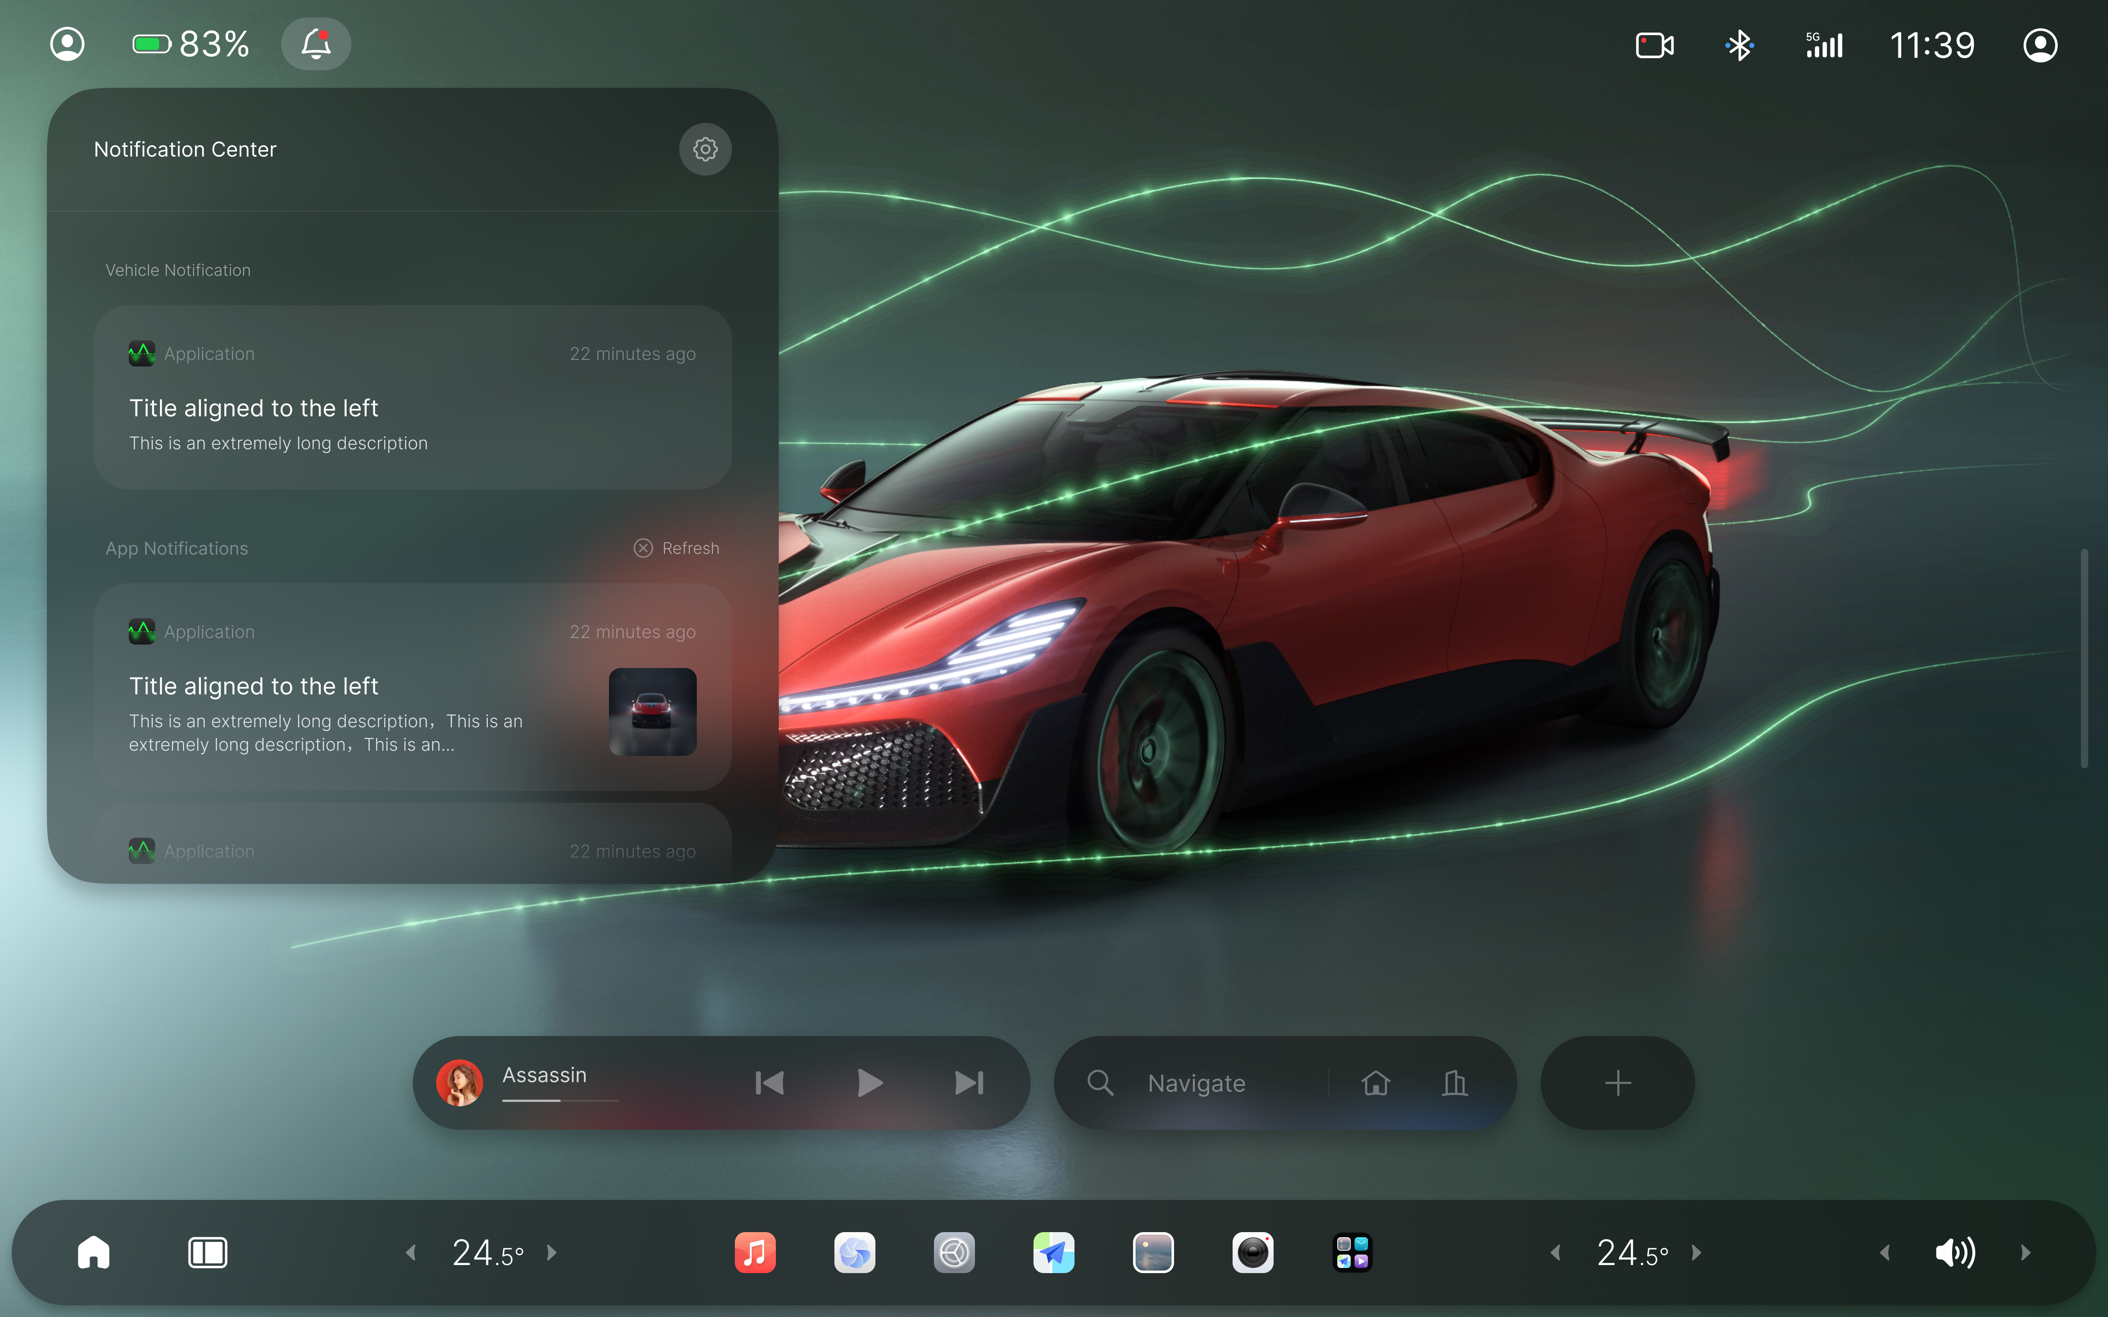Tap the Bluetooth status icon
This screenshot has height=1317, width=2108.
pyautogui.click(x=1739, y=45)
